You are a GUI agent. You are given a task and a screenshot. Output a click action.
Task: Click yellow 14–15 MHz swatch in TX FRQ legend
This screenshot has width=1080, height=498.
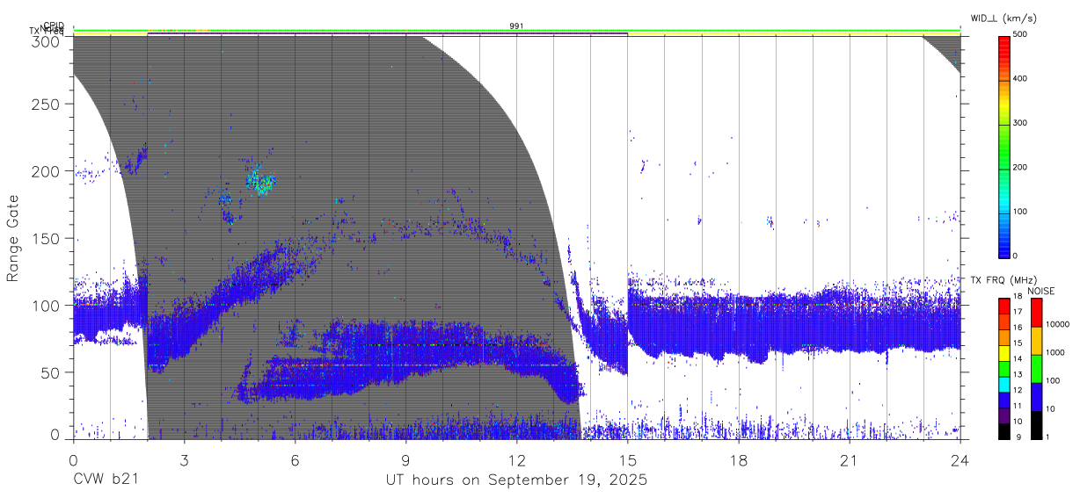click(x=1004, y=352)
